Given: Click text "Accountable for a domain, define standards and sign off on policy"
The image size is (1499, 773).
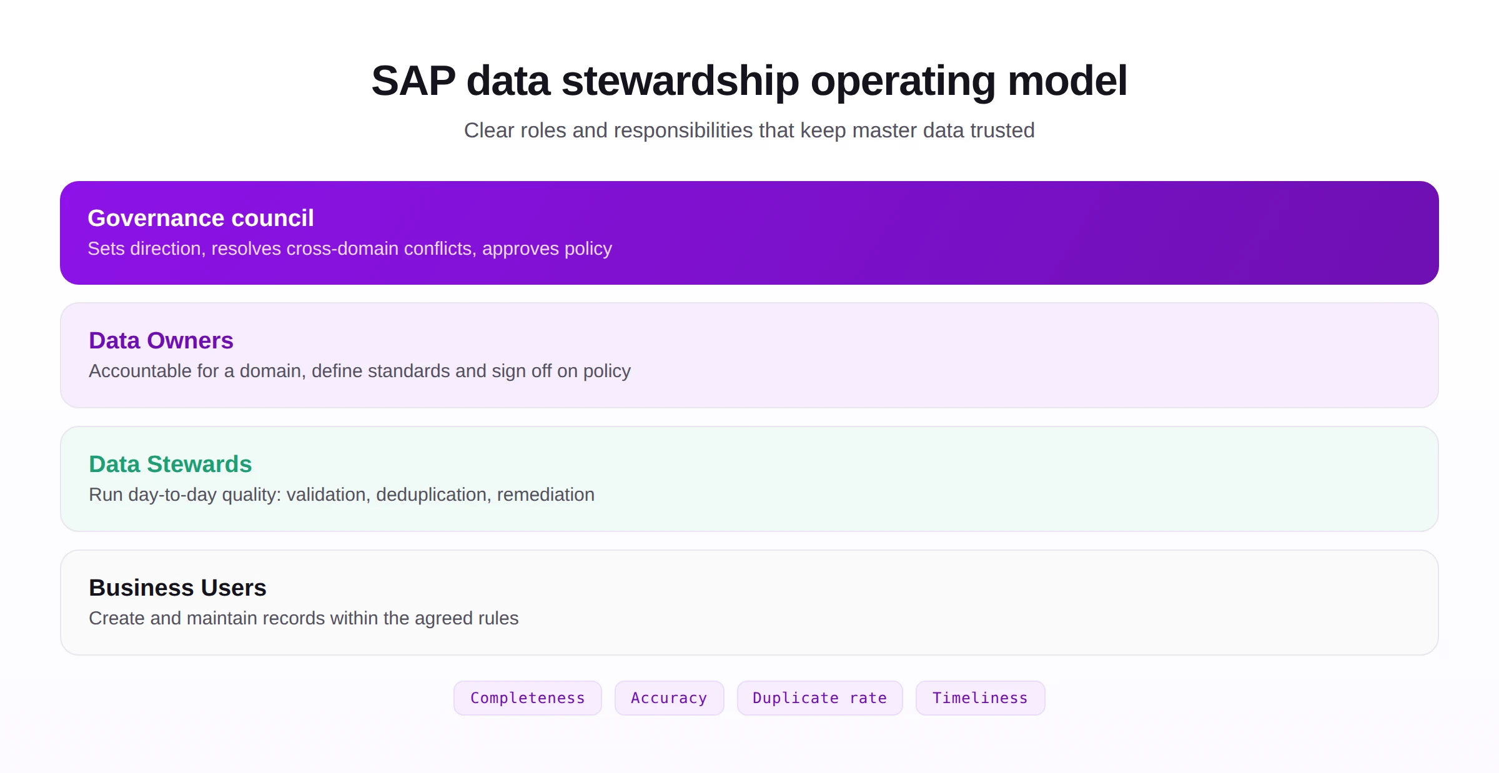Looking at the screenshot, I should (x=360, y=371).
